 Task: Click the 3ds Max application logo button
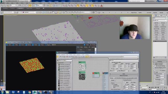click(2, 1)
